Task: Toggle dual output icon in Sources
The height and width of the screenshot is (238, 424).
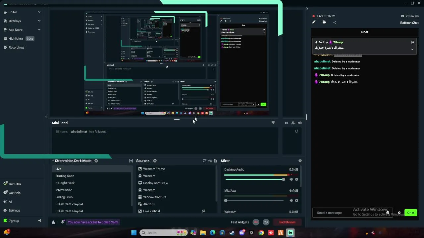Action: [x=204, y=161]
